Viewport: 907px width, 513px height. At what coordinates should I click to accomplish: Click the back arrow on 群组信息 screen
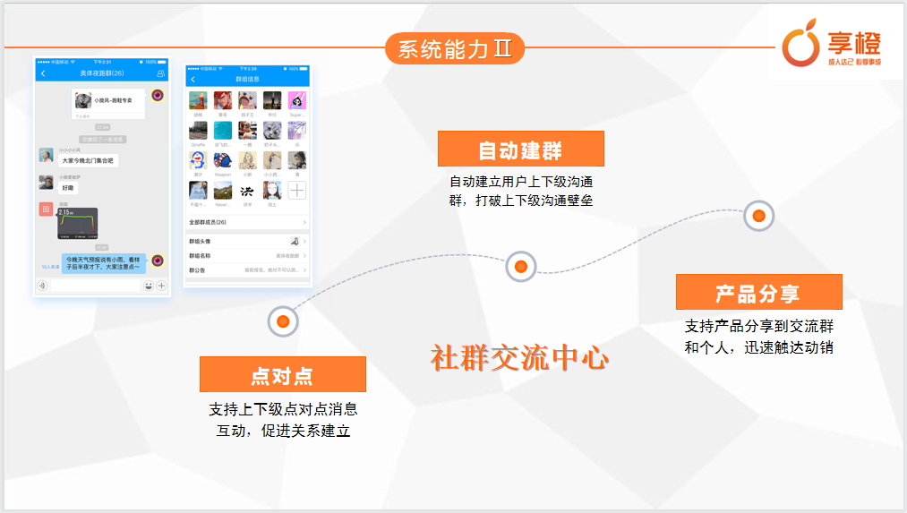click(193, 80)
